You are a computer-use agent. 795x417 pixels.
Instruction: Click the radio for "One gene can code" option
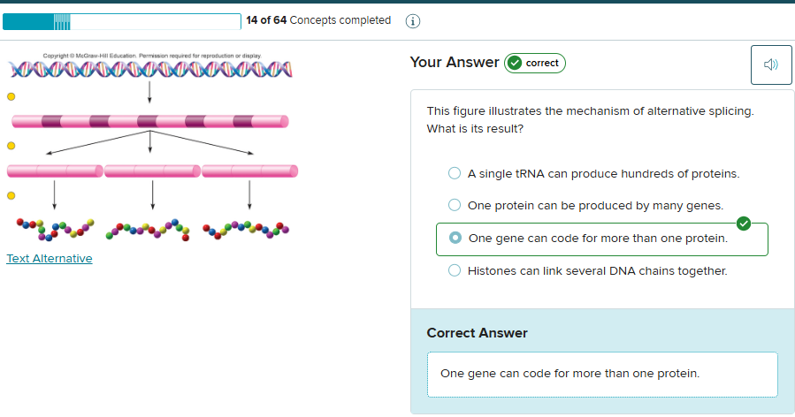click(x=455, y=239)
